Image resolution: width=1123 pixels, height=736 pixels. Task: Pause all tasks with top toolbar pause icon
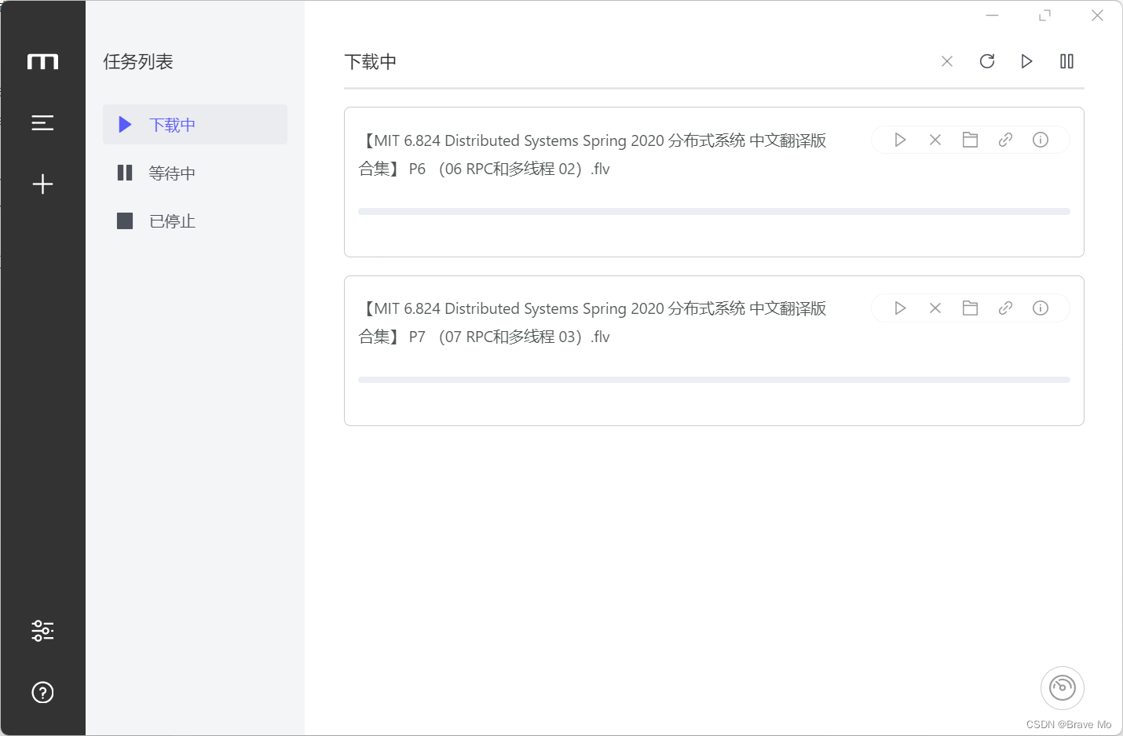point(1066,61)
